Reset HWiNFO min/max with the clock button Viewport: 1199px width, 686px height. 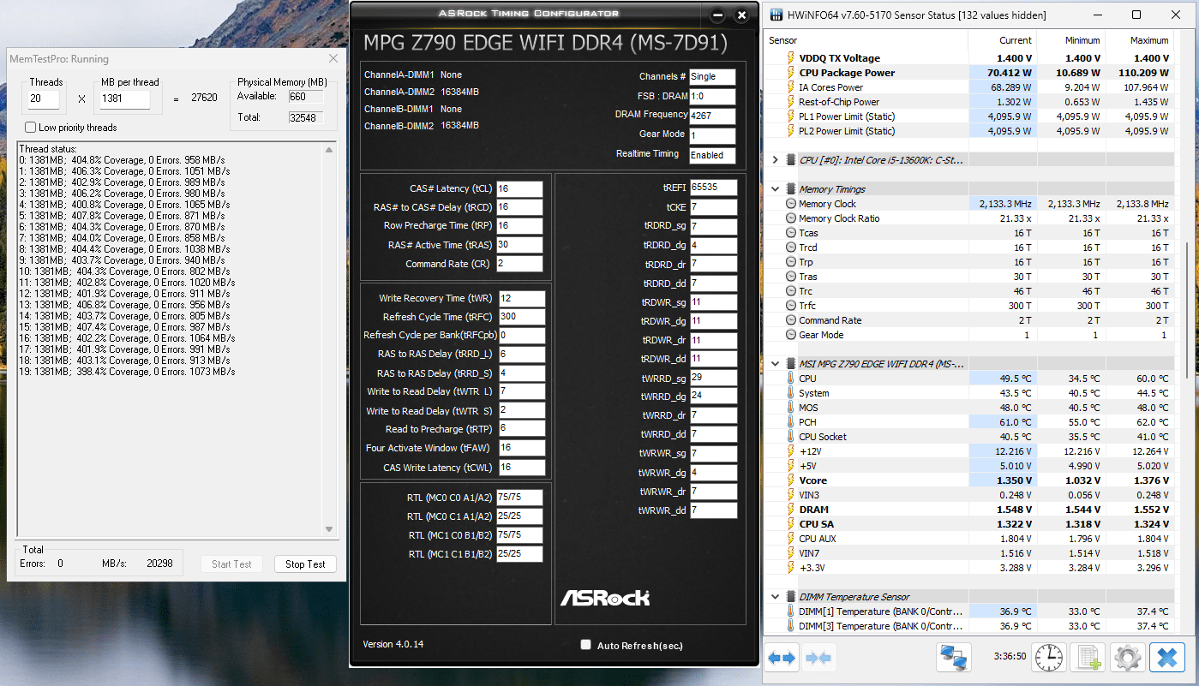1047,658
